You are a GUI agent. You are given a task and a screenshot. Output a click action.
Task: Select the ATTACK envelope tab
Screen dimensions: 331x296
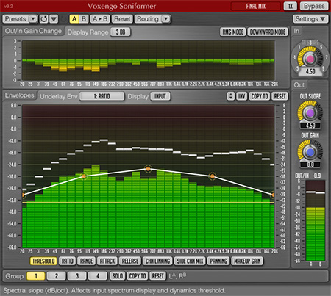coord(107,261)
